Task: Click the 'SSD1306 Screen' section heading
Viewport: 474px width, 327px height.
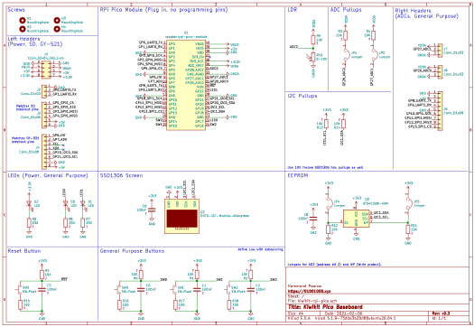Action: pos(122,175)
